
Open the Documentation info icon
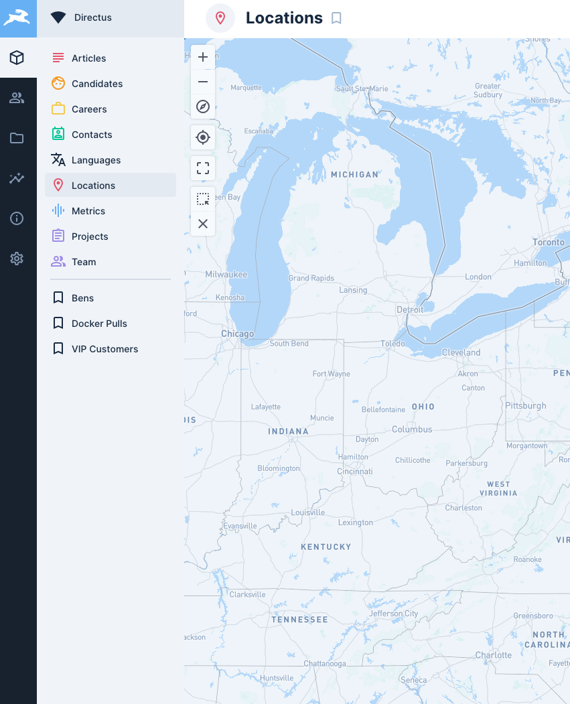pos(17,218)
